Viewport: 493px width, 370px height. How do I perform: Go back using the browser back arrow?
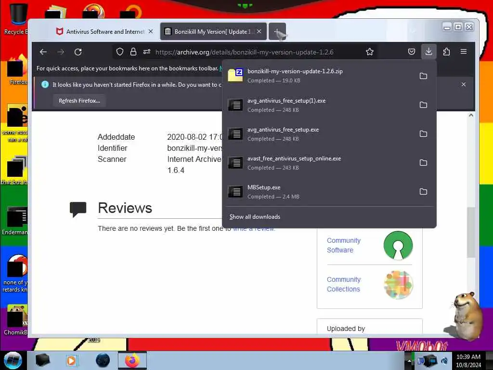pos(43,52)
